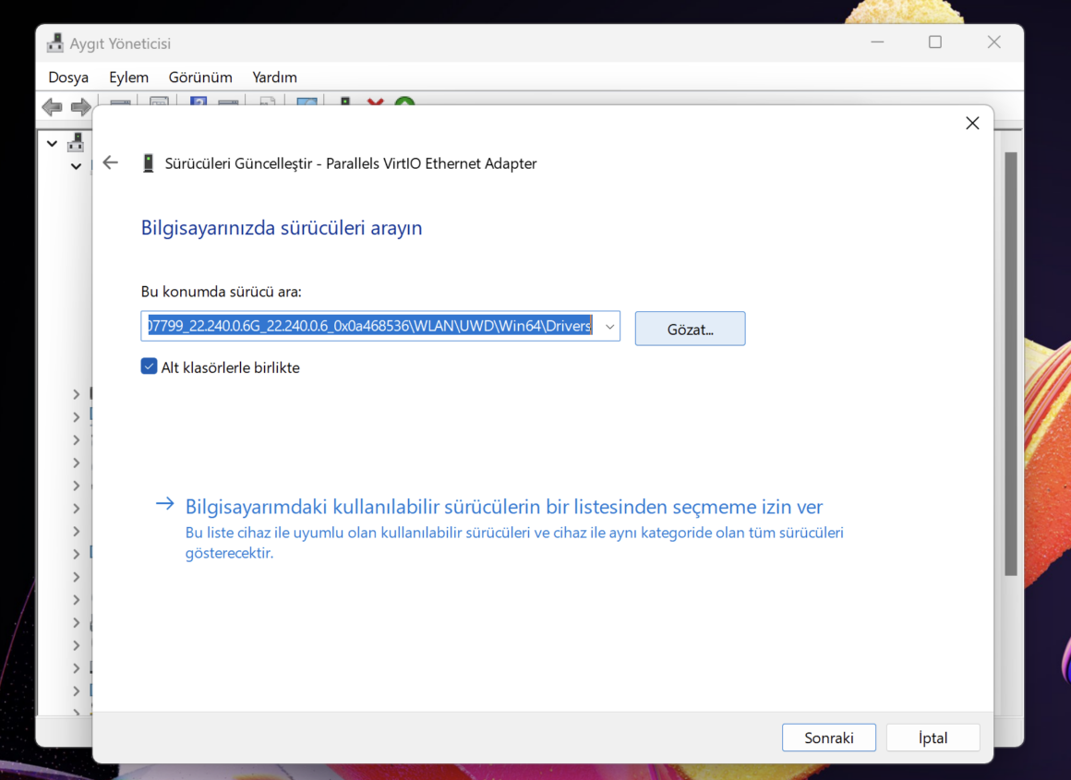Image resolution: width=1071 pixels, height=780 pixels.
Task: Open the Eylem menu
Action: 128,78
